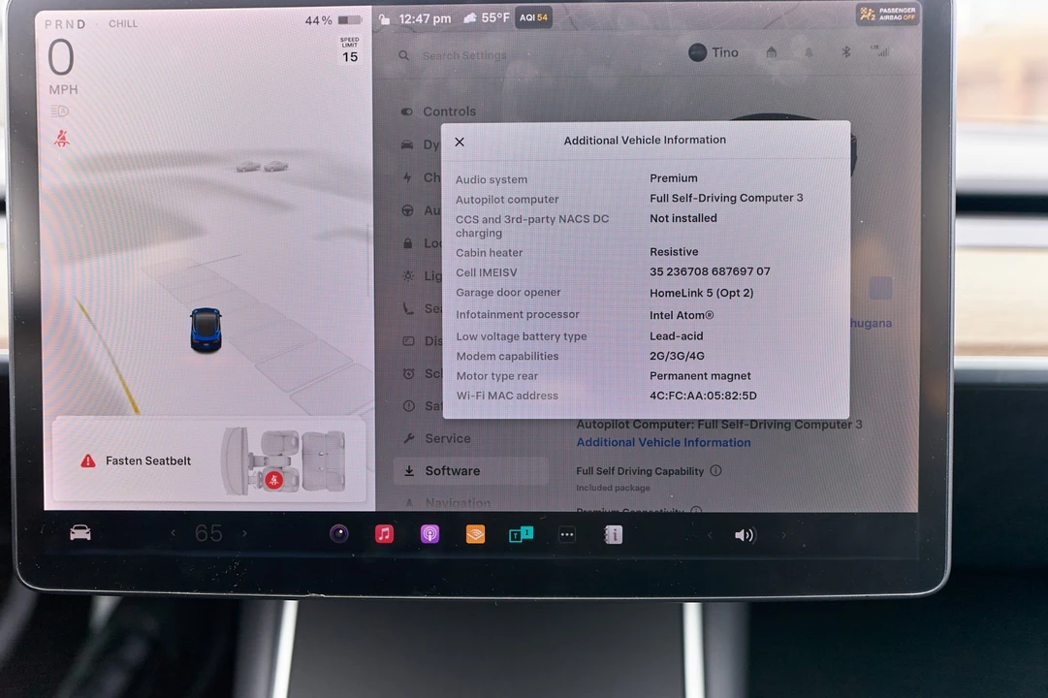
Task: Tap the headlights indicator icon
Action: click(59, 111)
